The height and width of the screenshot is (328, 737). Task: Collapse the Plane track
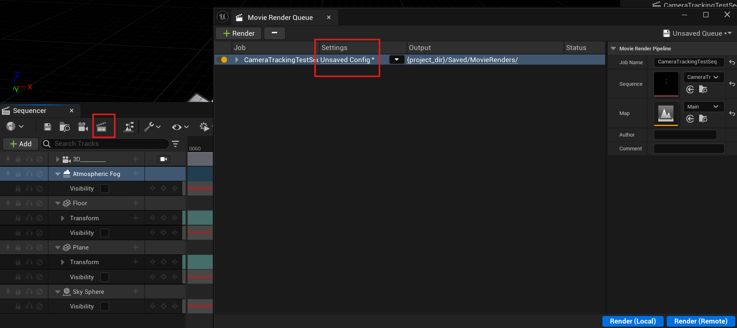pyautogui.click(x=58, y=248)
